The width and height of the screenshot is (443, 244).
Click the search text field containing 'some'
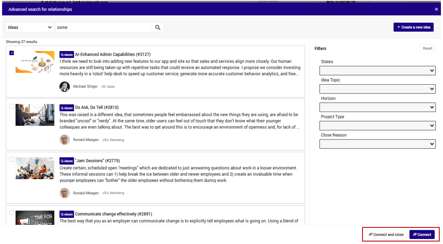pyautogui.click(x=103, y=27)
